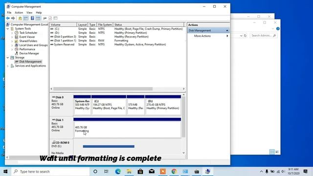Expand Local Users and Groups arrow
The image size is (313, 176).
point(12,45)
